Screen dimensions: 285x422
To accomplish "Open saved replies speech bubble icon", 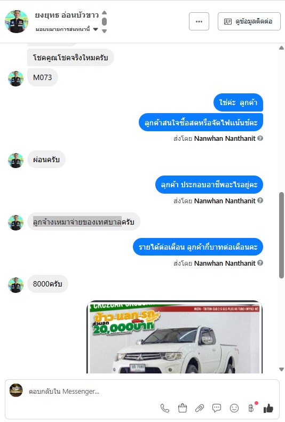I will tap(217, 408).
